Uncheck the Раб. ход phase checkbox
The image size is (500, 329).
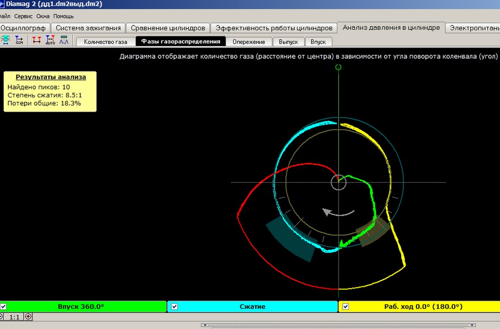tap(346, 306)
